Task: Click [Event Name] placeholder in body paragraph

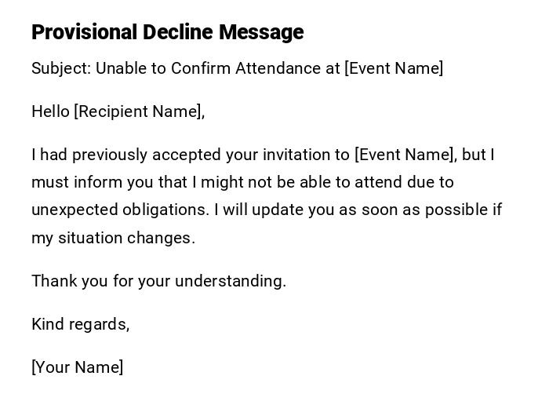Action: (x=405, y=155)
